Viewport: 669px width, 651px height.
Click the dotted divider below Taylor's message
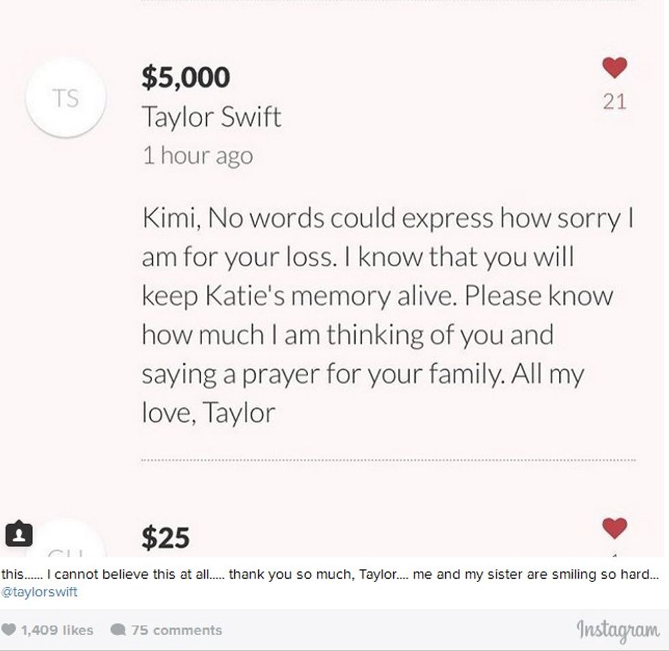tap(388, 461)
